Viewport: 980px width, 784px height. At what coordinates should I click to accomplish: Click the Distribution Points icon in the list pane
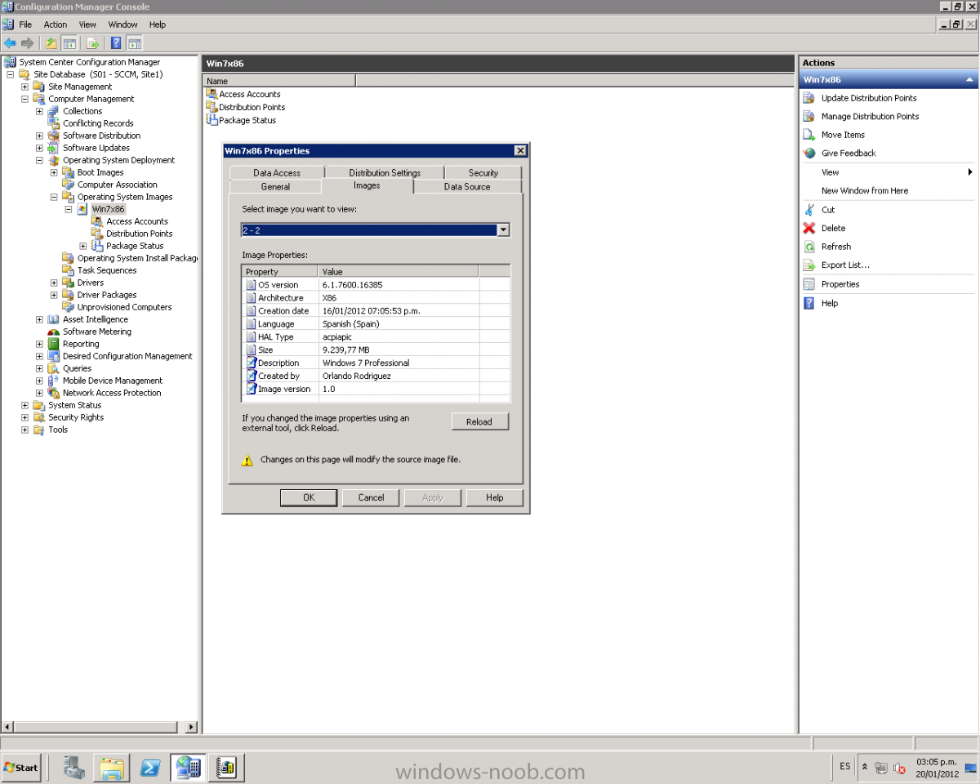pos(212,107)
